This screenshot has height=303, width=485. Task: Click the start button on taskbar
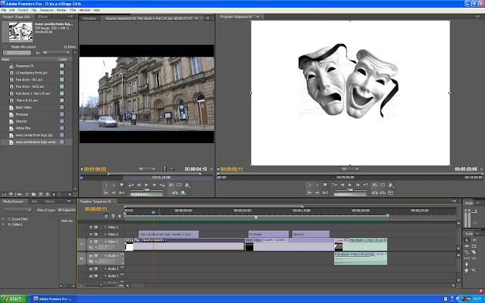tap(14, 298)
